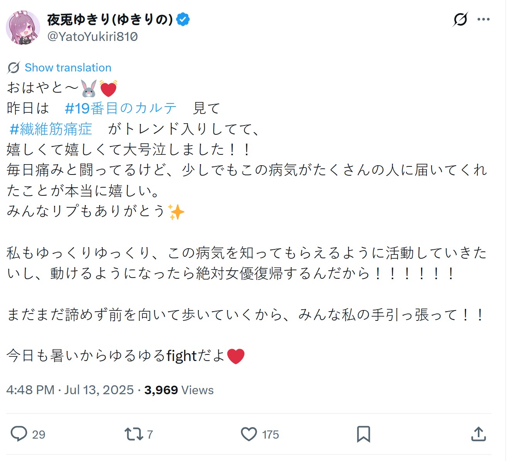Click the blue verified badge
The height and width of the screenshot is (461, 518).
pyautogui.click(x=183, y=19)
